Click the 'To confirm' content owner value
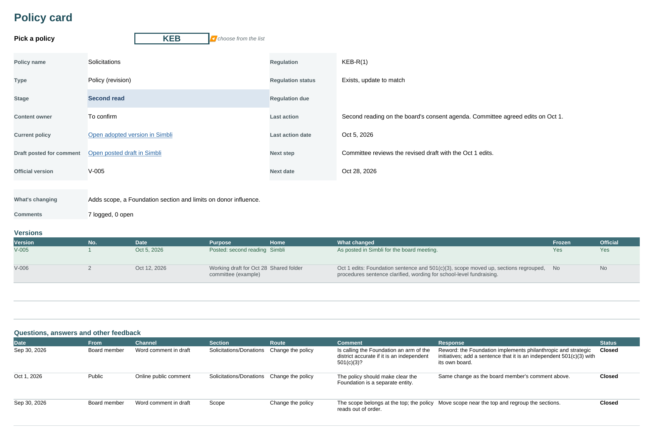This screenshot has height=439, width=653. coord(102,117)
